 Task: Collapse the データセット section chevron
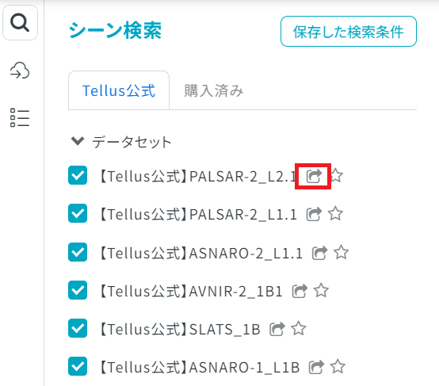tap(78, 141)
